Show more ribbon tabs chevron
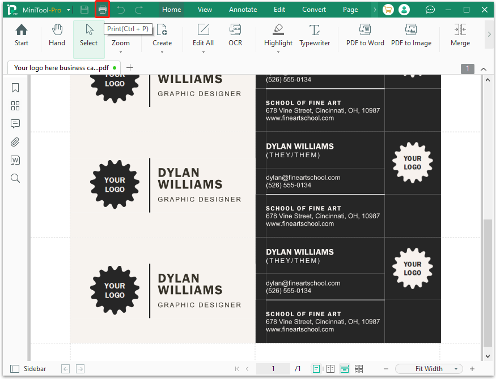Screen dimensions: 496x379 pyautogui.click(x=375, y=10)
